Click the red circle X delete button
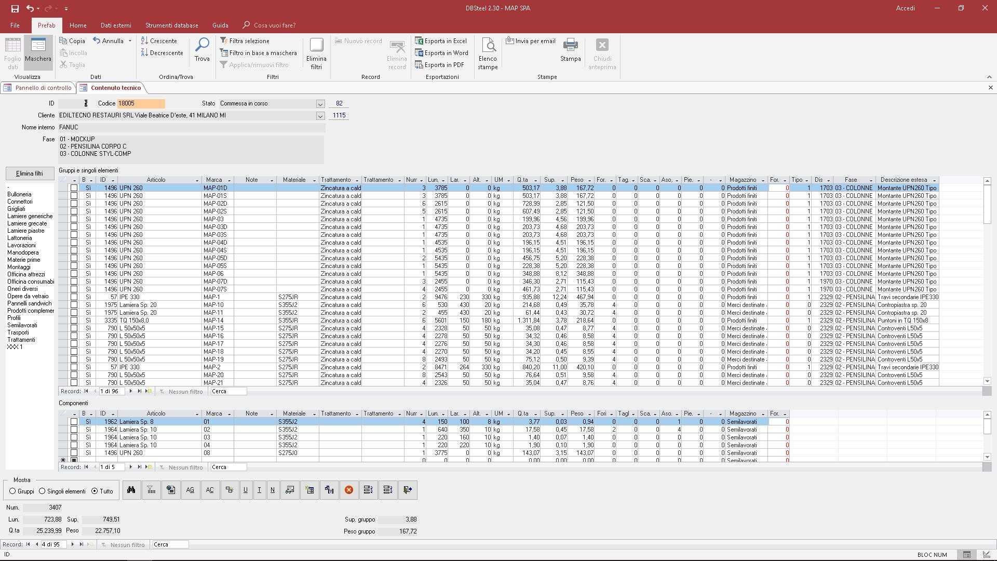The height and width of the screenshot is (561, 997). 349,490
